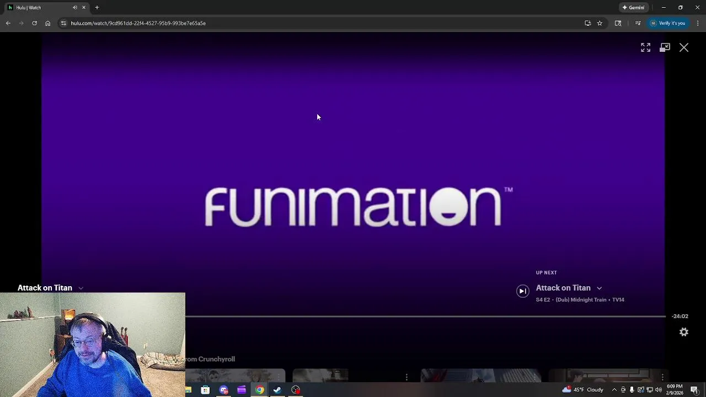This screenshot has height=397, width=706.
Task: Enter fullscreen mode in Hulu player
Action: point(645,48)
